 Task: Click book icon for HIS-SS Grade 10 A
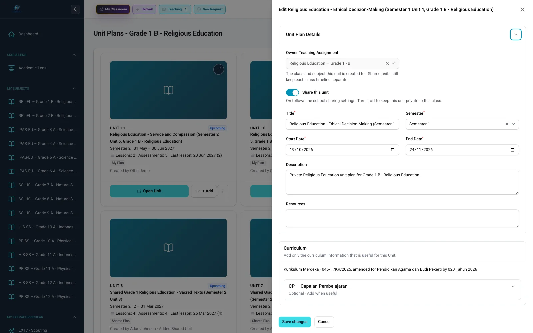11,227
